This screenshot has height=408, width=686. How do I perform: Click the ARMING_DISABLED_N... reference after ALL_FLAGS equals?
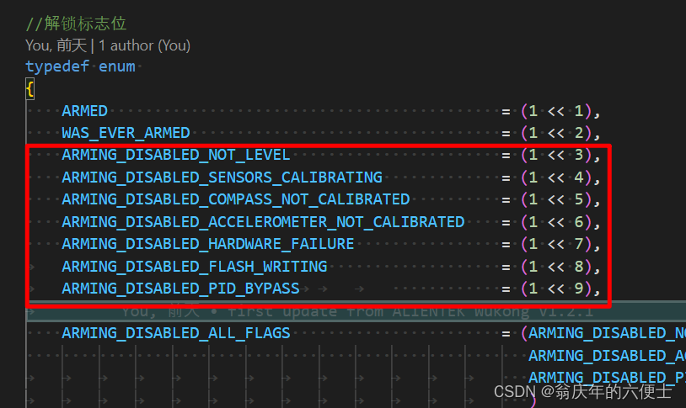click(608, 333)
